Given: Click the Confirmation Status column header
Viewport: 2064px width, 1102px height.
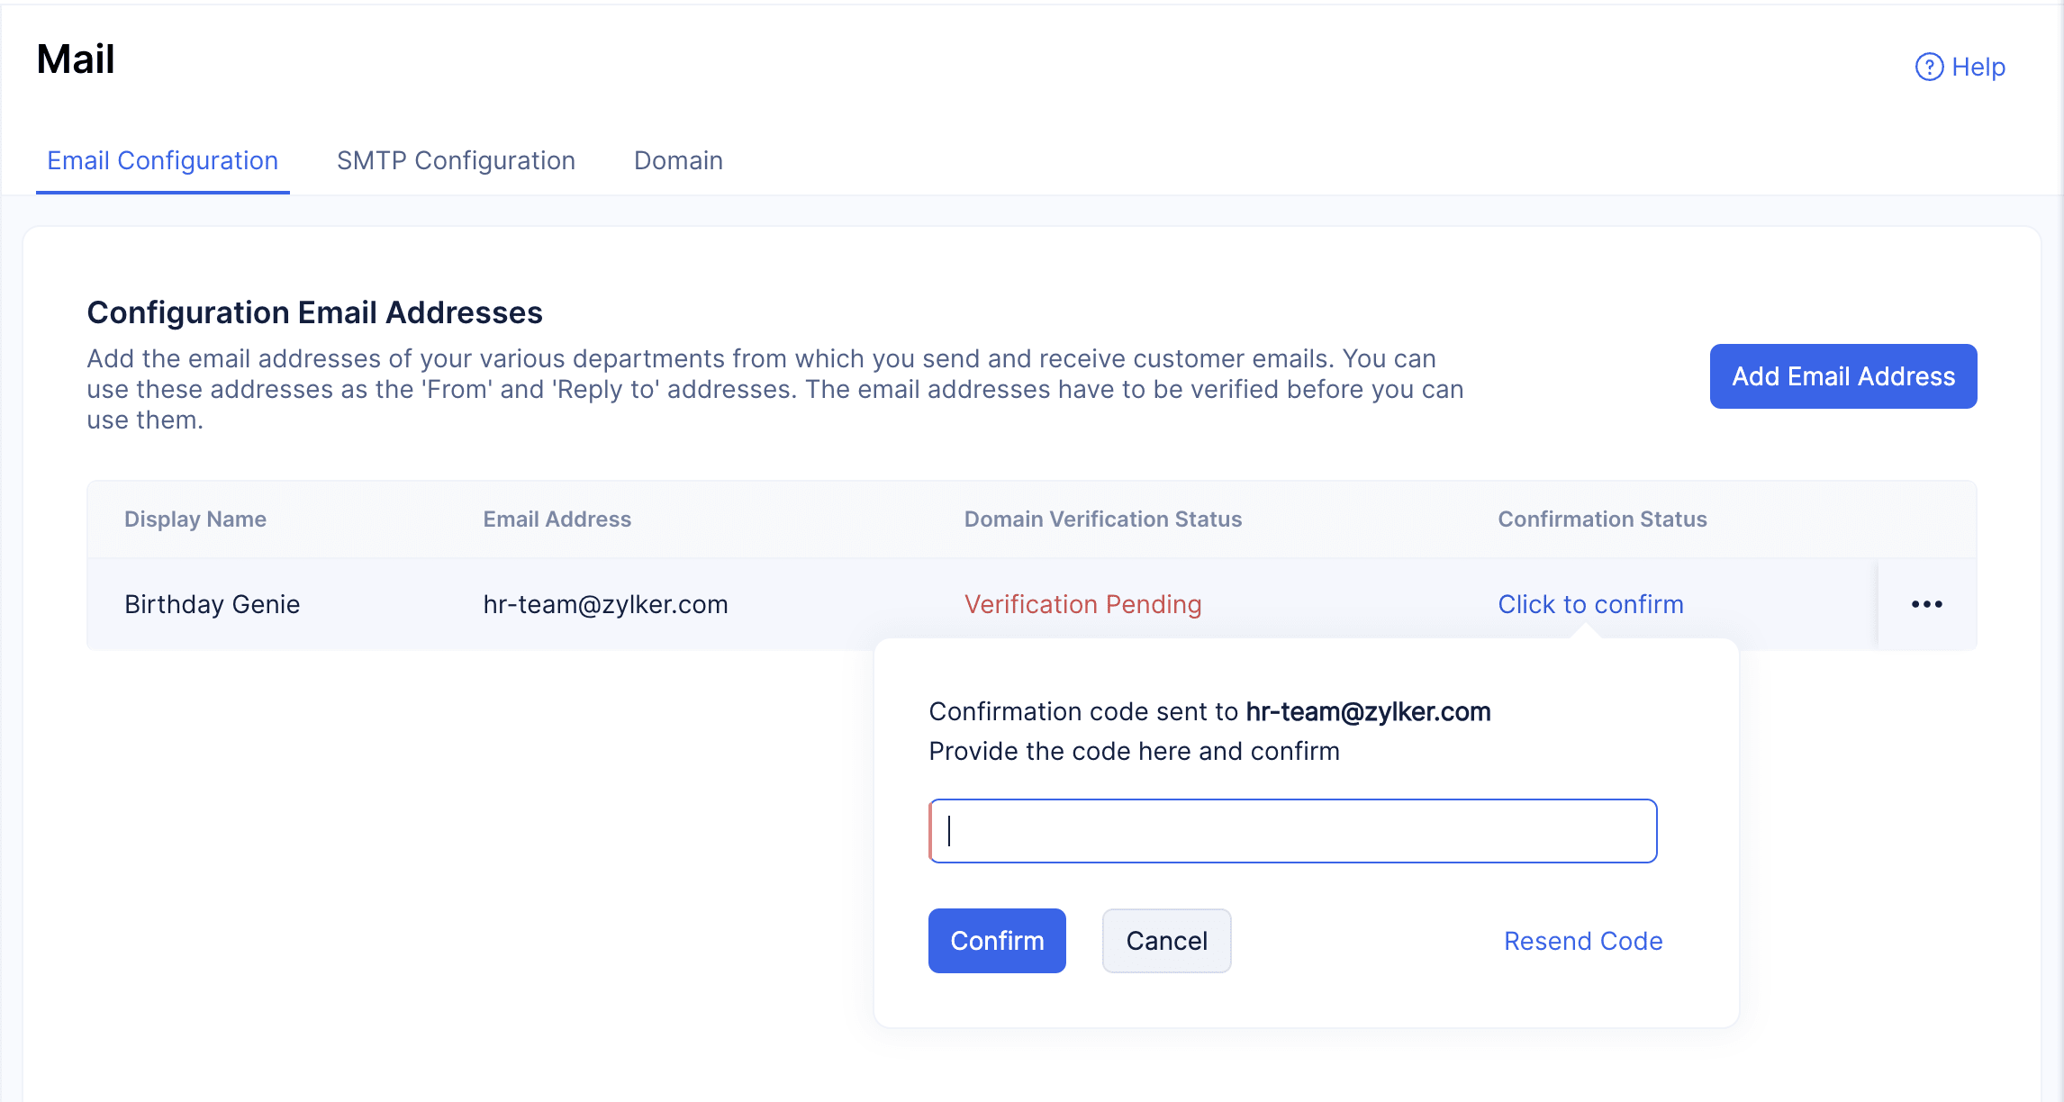Looking at the screenshot, I should tap(1602, 519).
